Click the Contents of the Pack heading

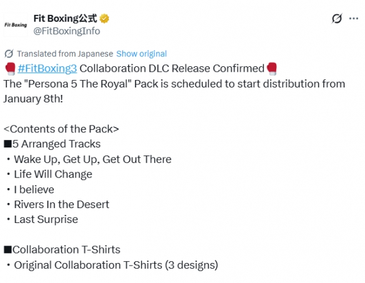[61, 129]
